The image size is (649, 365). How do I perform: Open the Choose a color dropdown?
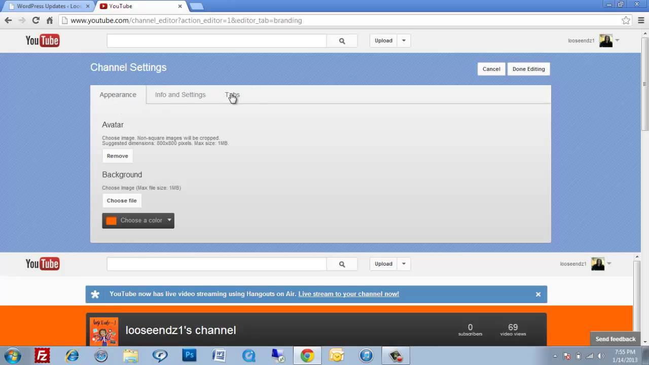(138, 221)
